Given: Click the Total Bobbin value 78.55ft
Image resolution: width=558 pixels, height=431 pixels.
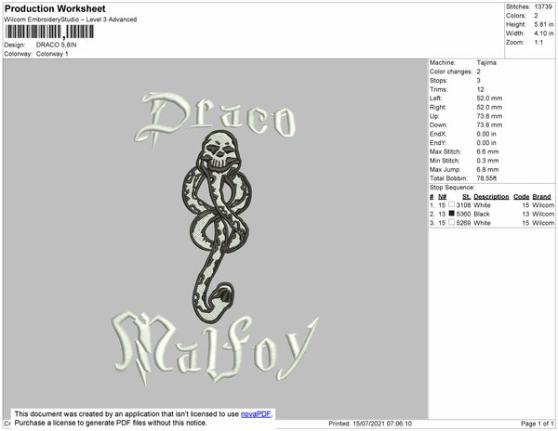Looking at the screenshot, I should [486, 178].
